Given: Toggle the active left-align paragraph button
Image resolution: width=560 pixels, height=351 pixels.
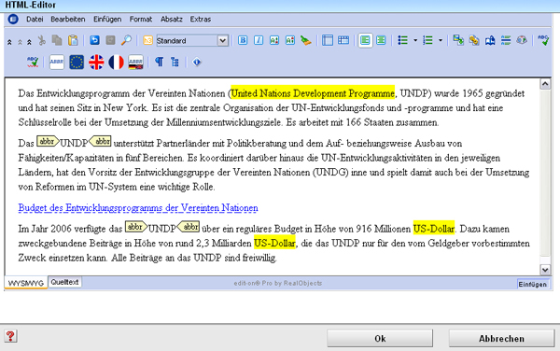Looking at the screenshot, I should click(365, 40).
